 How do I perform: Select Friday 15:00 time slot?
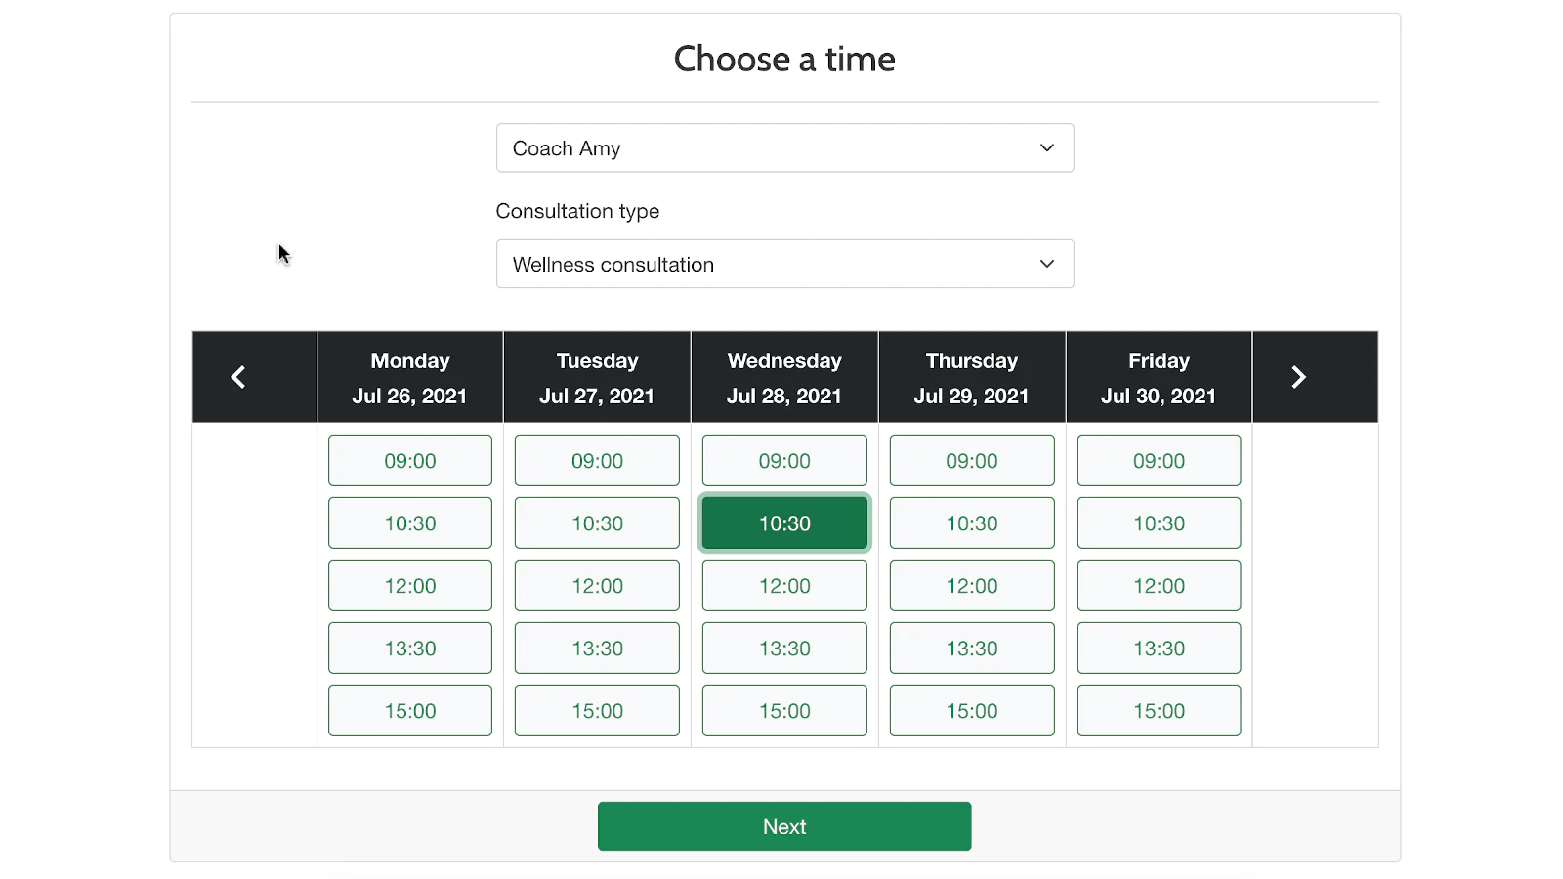click(1159, 711)
